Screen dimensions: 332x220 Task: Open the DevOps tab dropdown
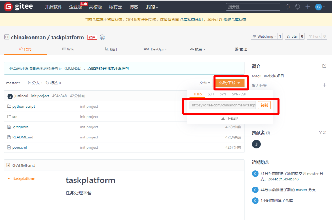point(155,49)
